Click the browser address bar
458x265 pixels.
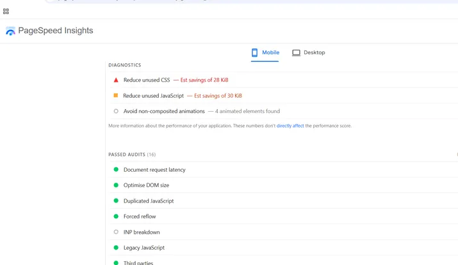251,1
